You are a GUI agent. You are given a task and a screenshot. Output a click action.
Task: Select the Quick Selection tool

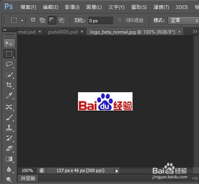[9, 75]
